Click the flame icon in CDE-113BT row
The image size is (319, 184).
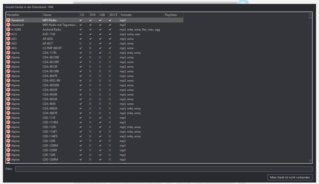click(8, 131)
